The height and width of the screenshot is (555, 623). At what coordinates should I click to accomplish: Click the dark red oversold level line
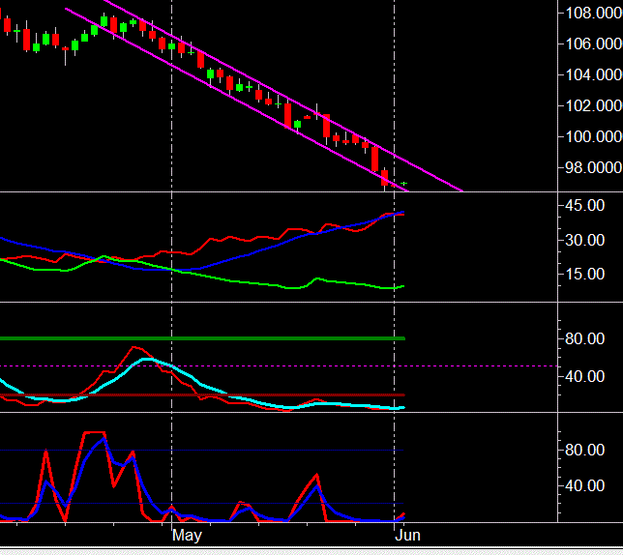[x=202, y=395]
